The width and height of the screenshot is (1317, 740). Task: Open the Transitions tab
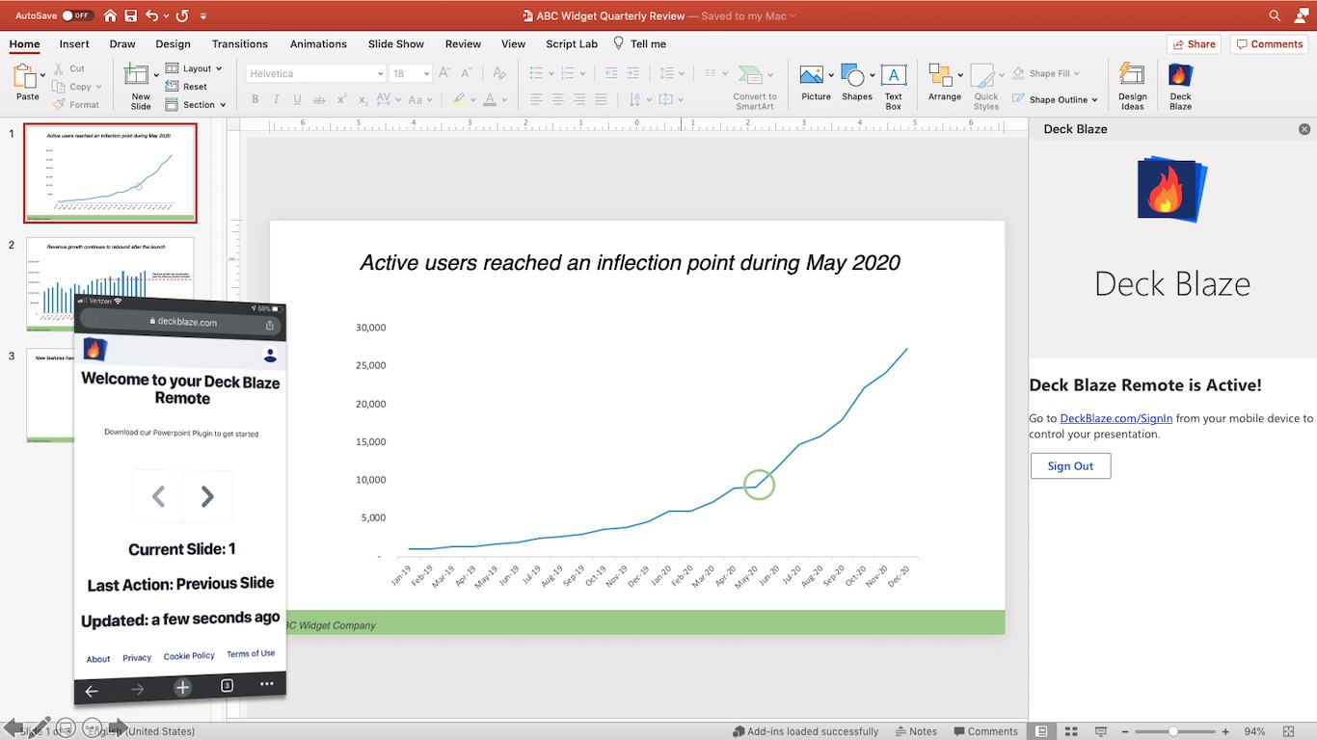[x=240, y=43]
